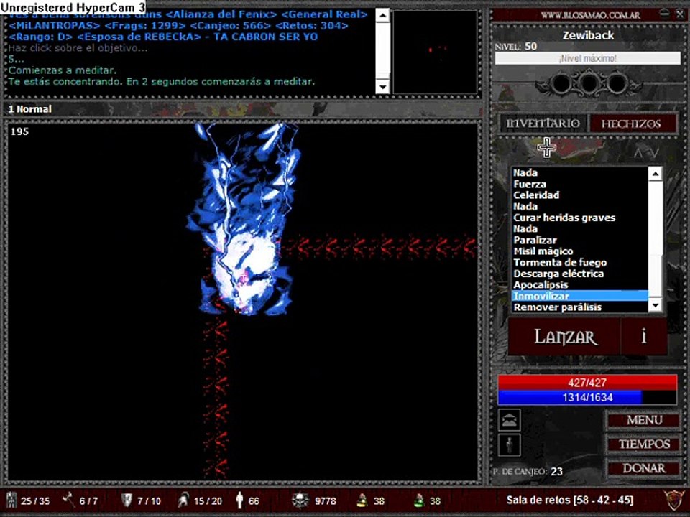Click the left round socket under level bar
690x517 pixels.
[x=561, y=83]
